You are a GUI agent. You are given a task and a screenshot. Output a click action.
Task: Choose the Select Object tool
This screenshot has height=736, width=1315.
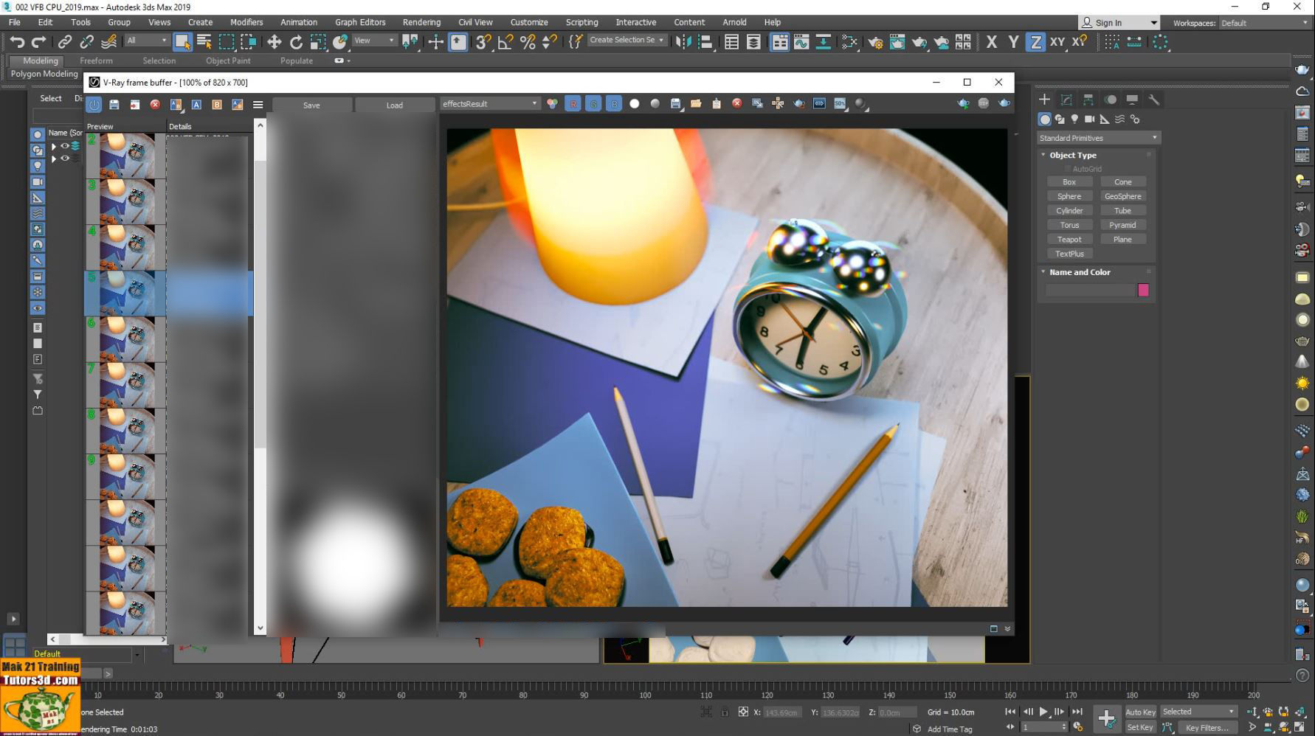coord(182,42)
